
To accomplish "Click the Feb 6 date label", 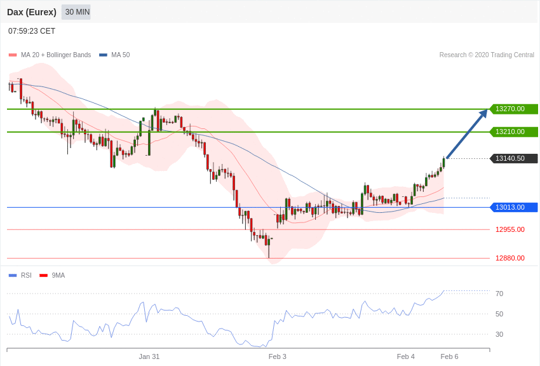I will coord(449,356).
